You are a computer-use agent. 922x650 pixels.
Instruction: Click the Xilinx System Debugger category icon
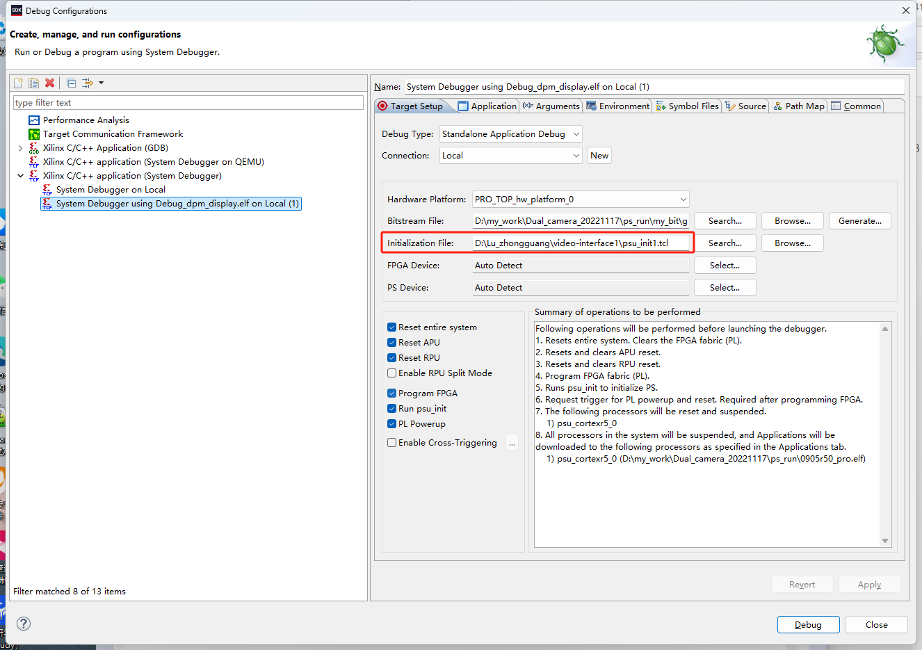34,176
